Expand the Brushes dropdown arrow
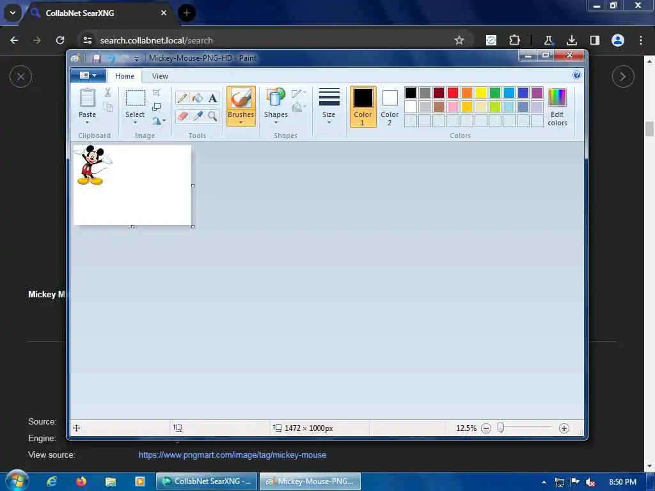Image resolution: width=655 pixels, height=491 pixels. pyautogui.click(x=241, y=123)
